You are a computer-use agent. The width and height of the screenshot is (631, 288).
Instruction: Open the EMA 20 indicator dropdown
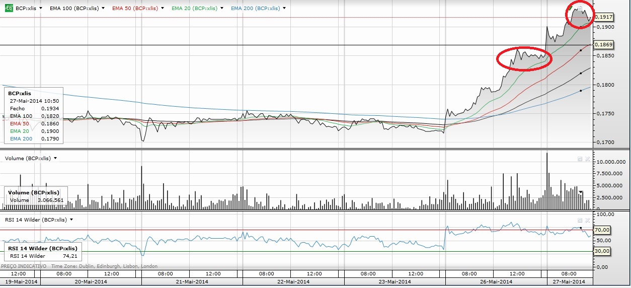point(222,9)
